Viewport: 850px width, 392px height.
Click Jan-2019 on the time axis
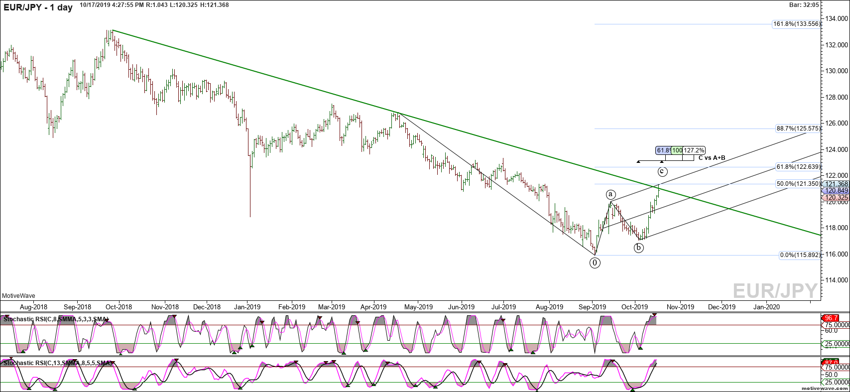click(x=247, y=307)
